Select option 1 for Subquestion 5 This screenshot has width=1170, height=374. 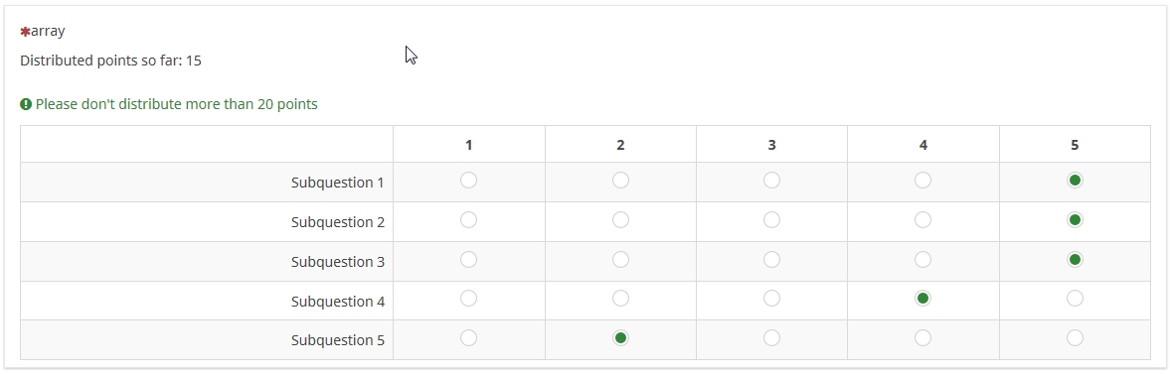tap(468, 337)
